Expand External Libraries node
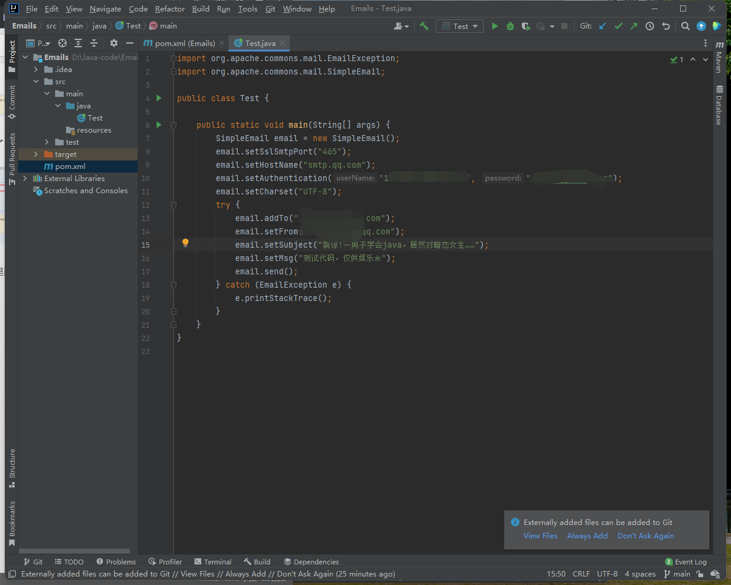This screenshot has width=731, height=585. [25, 179]
